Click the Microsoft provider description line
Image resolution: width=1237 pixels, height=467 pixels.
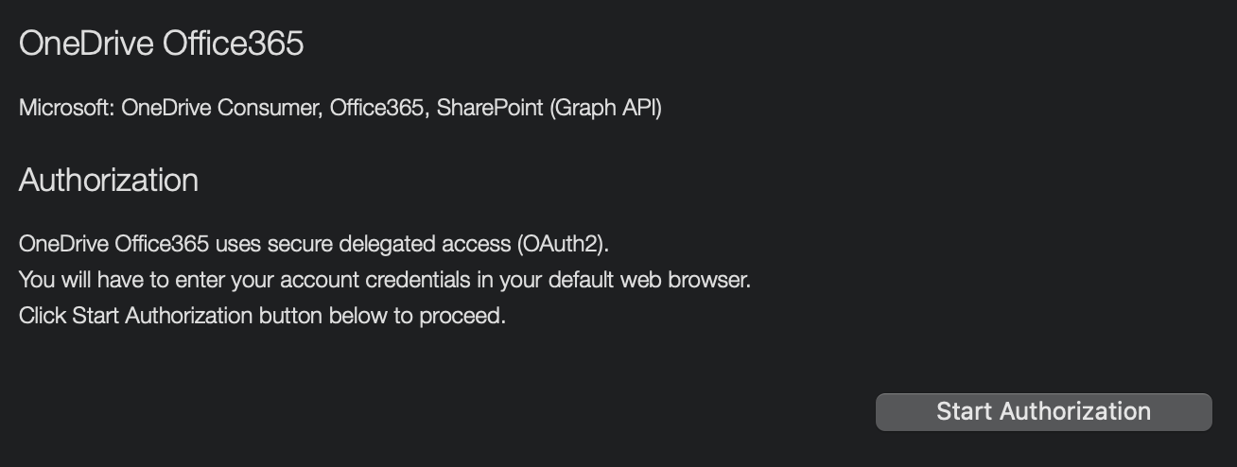340,108
